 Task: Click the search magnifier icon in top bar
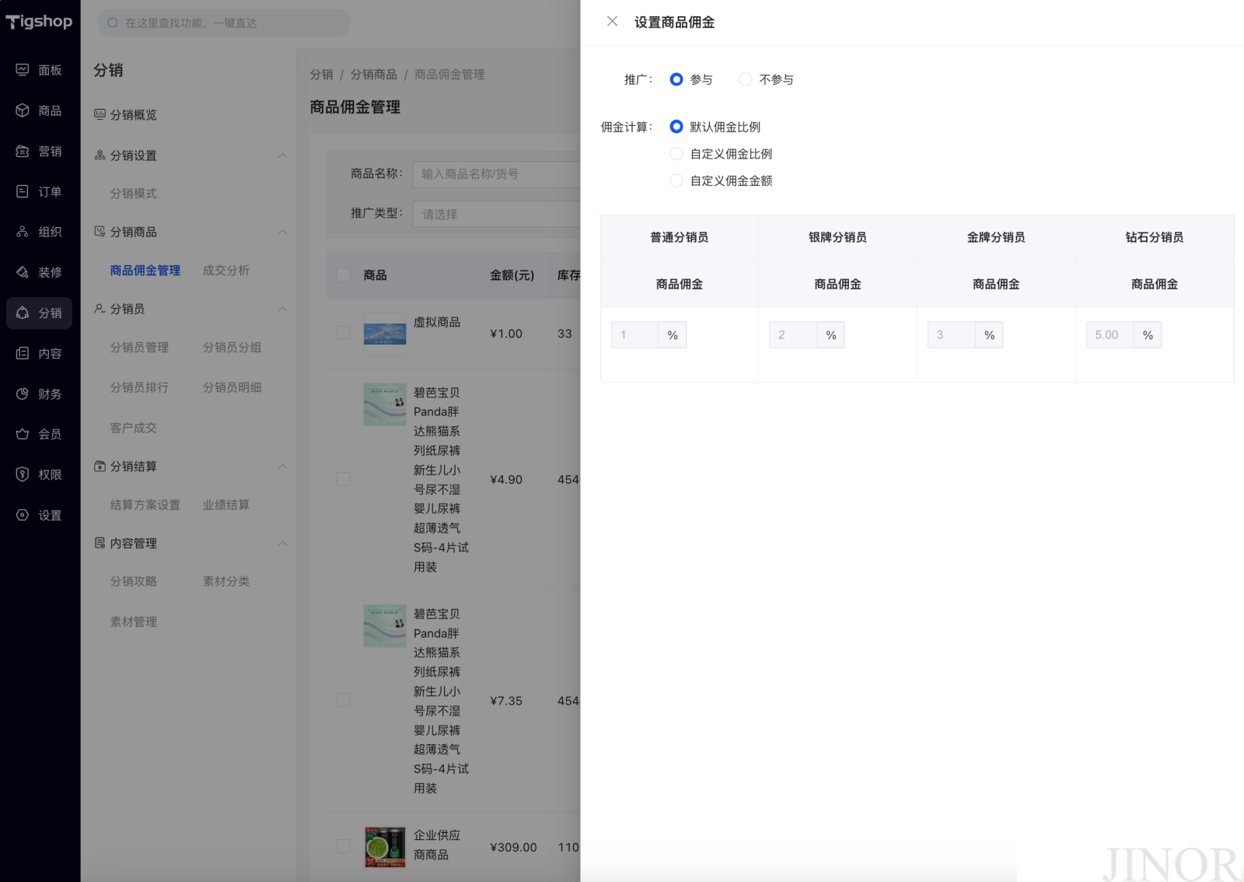click(113, 23)
